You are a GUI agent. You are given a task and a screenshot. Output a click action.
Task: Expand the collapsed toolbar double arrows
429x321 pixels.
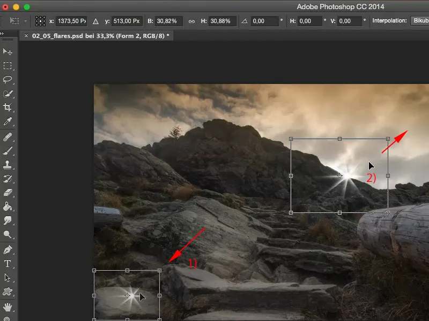tap(2, 33)
